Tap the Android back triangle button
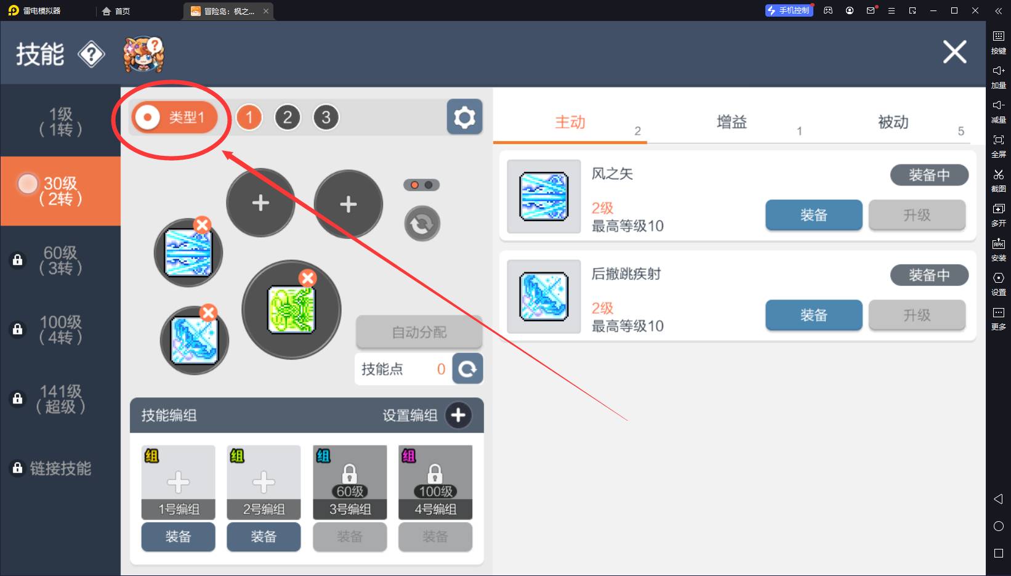 (999, 498)
